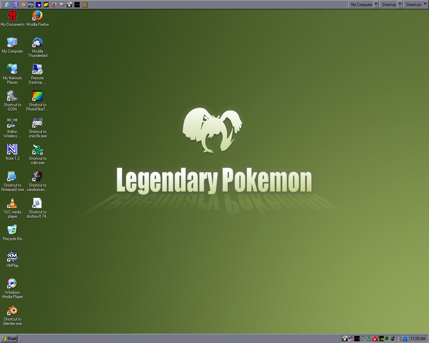Select the PhotoFiltre7 shortcut icon
Screen dimensions: 429x343
pyautogui.click(x=37, y=96)
